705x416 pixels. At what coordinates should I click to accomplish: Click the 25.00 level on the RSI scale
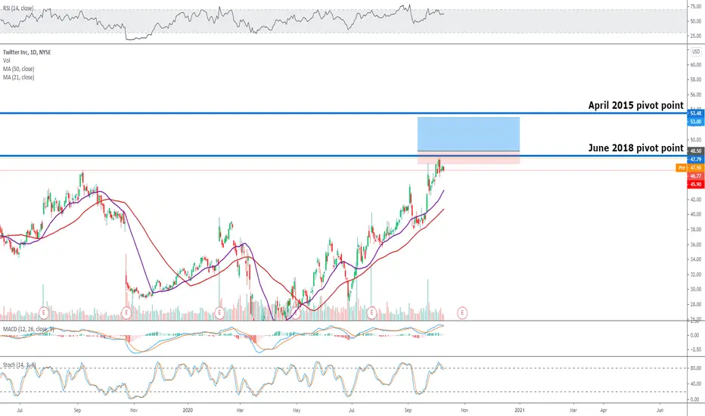coord(696,36)
